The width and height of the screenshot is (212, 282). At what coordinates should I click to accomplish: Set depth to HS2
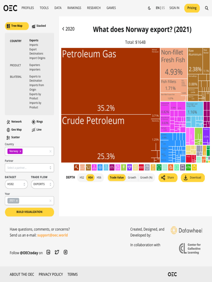pos(82,178)
